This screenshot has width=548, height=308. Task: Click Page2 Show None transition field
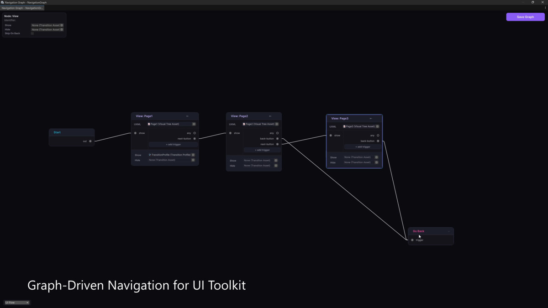point(260,161)
